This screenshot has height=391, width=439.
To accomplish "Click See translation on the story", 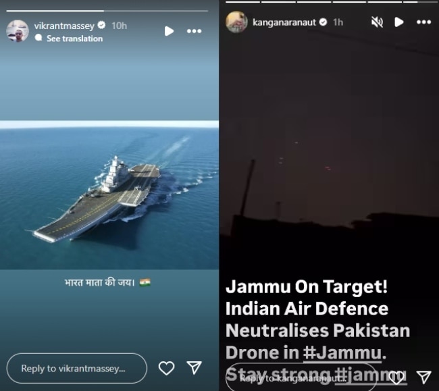I will (x=74, y=38).
